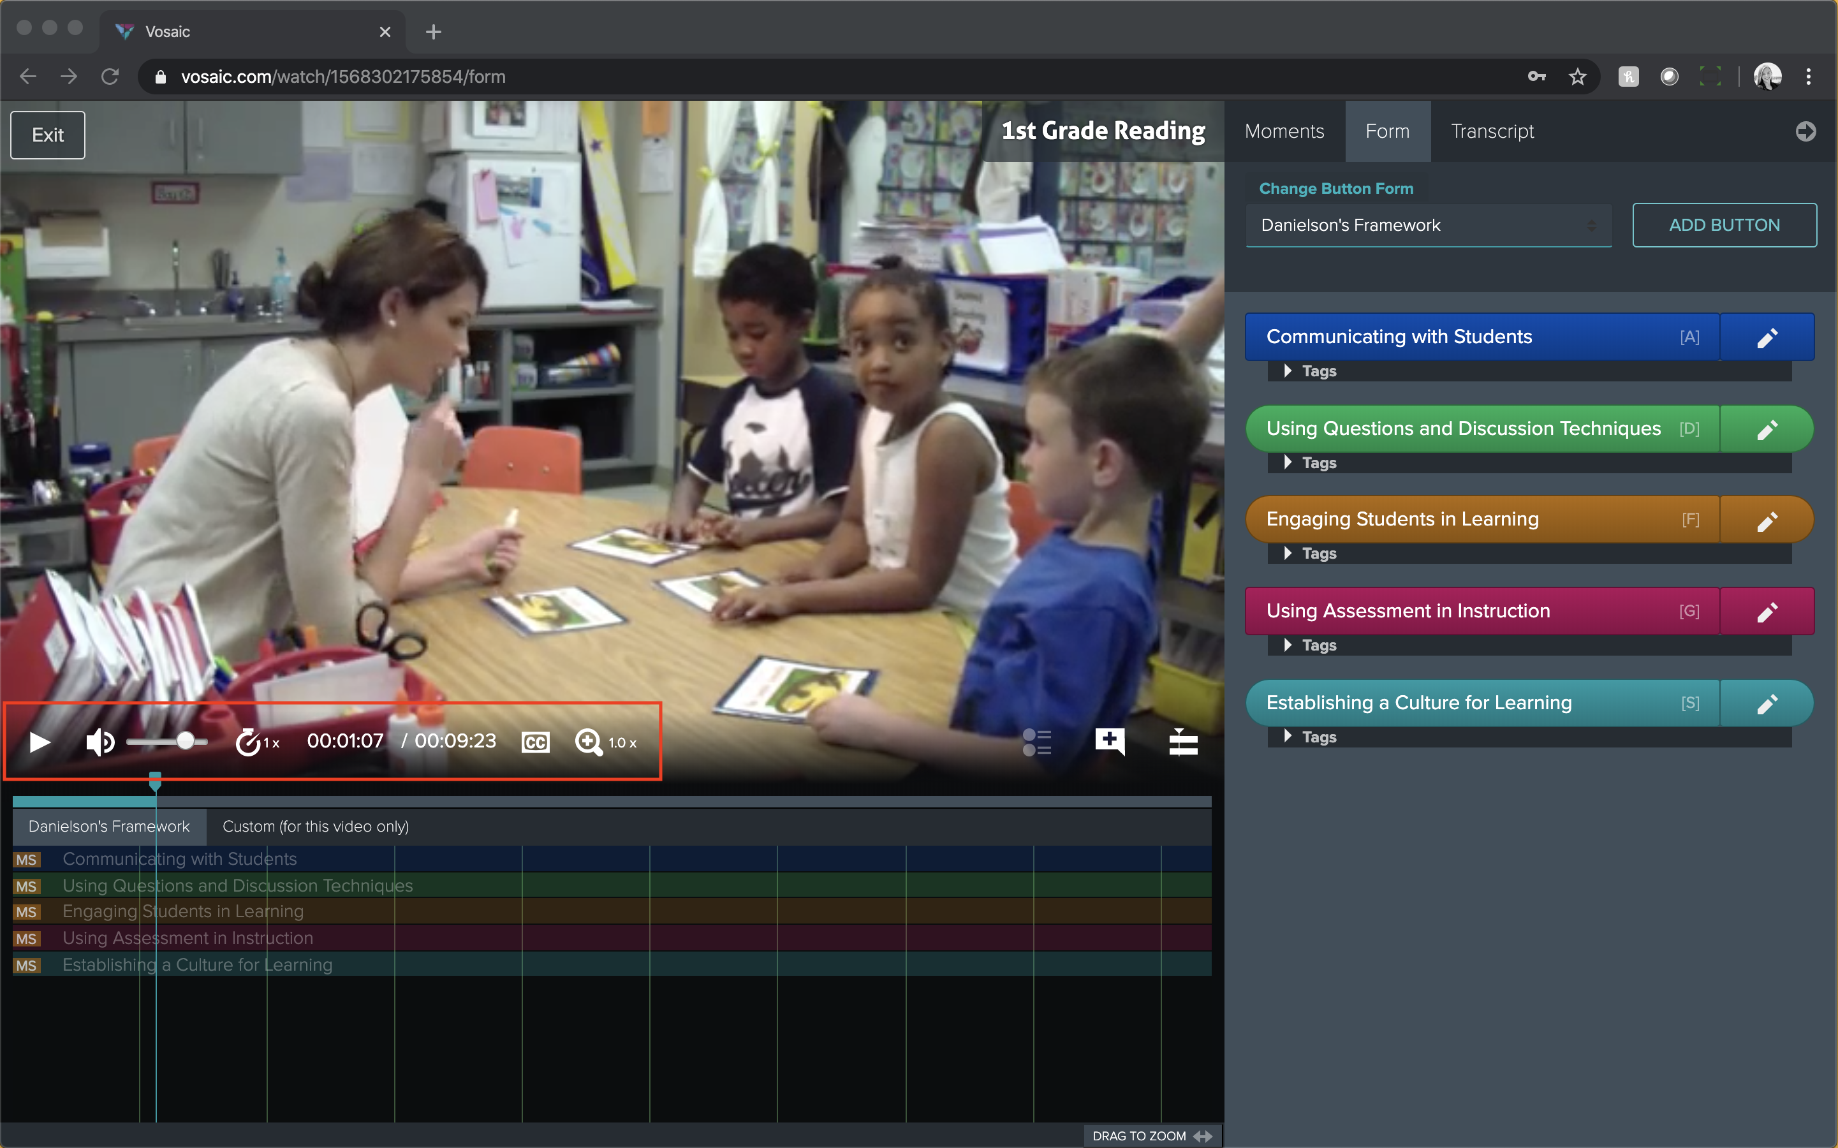
Task: Open the Danielson's Framework form dropdown
Action: point(1428,226)
